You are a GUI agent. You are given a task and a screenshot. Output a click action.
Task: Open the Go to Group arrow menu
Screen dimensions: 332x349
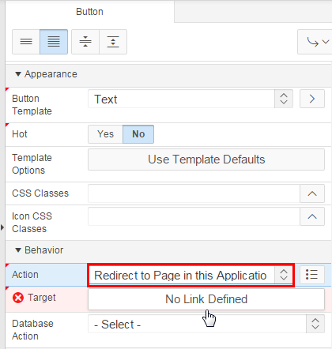315,42
